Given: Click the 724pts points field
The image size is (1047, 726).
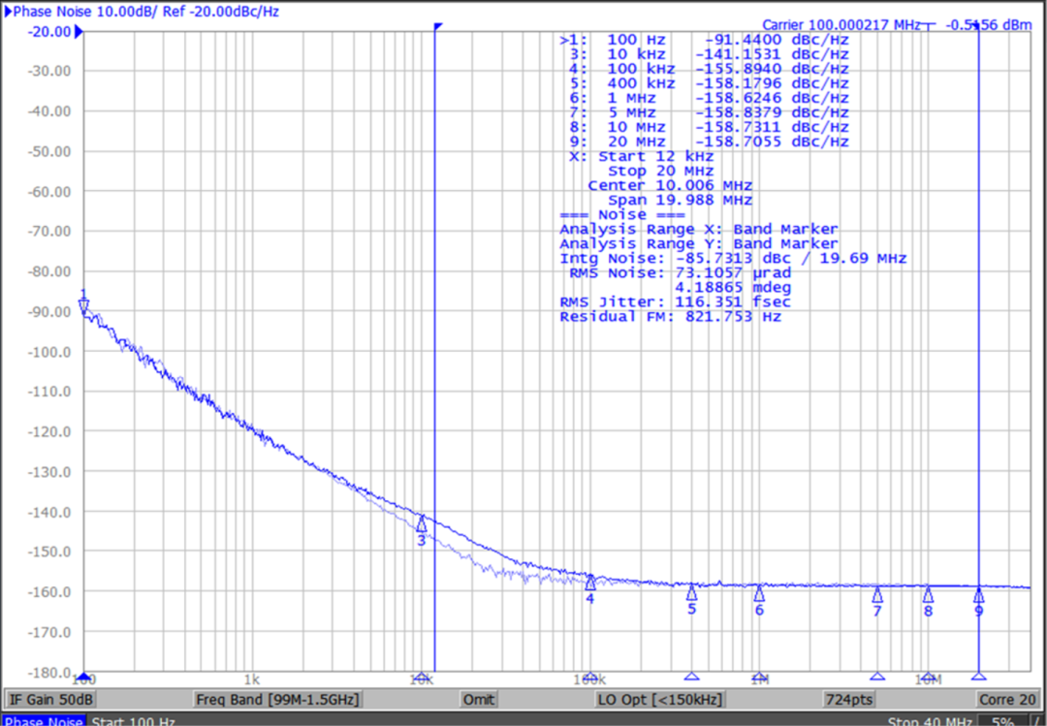Looking at the screenshot, I should (850, 700).
